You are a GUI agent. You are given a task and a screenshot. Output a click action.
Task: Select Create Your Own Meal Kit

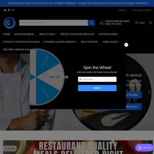[x=77, y=34]
